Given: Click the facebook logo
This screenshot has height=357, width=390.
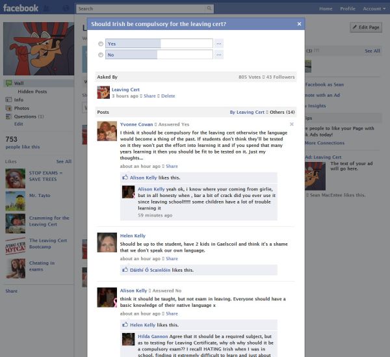Looking at the screenshot, I should (21, 8).
